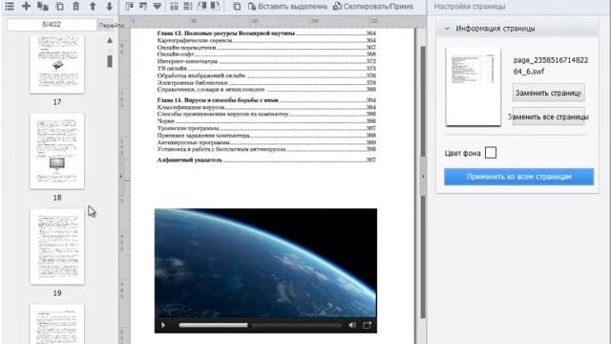The width and height of the screenshot is (611, 344).
Task: Click the copy icon before Вставить
Action: (x=237, y=7)
